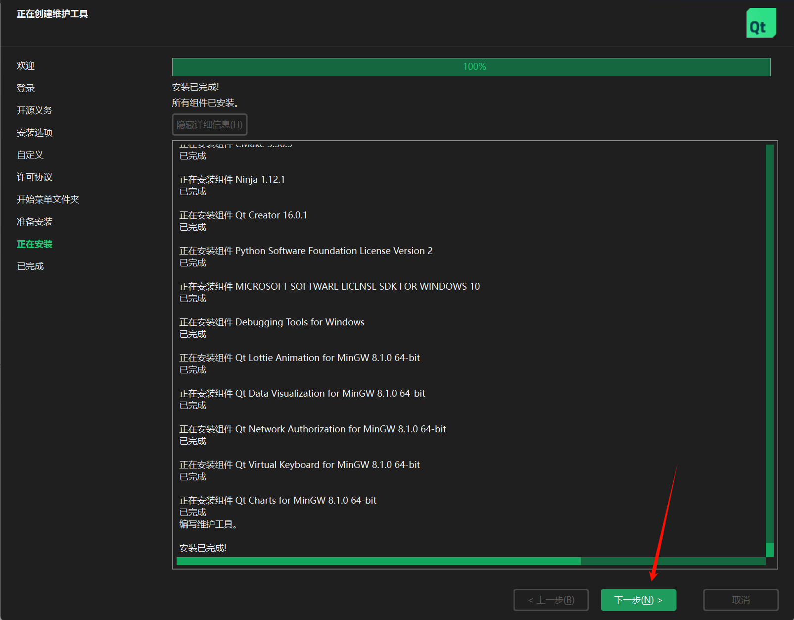794x620 pixels.
Task: Select 安装选项 in the step list
Action: (x=34, y=132)
